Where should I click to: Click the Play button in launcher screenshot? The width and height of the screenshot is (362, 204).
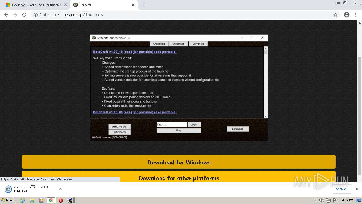point(179,131)
